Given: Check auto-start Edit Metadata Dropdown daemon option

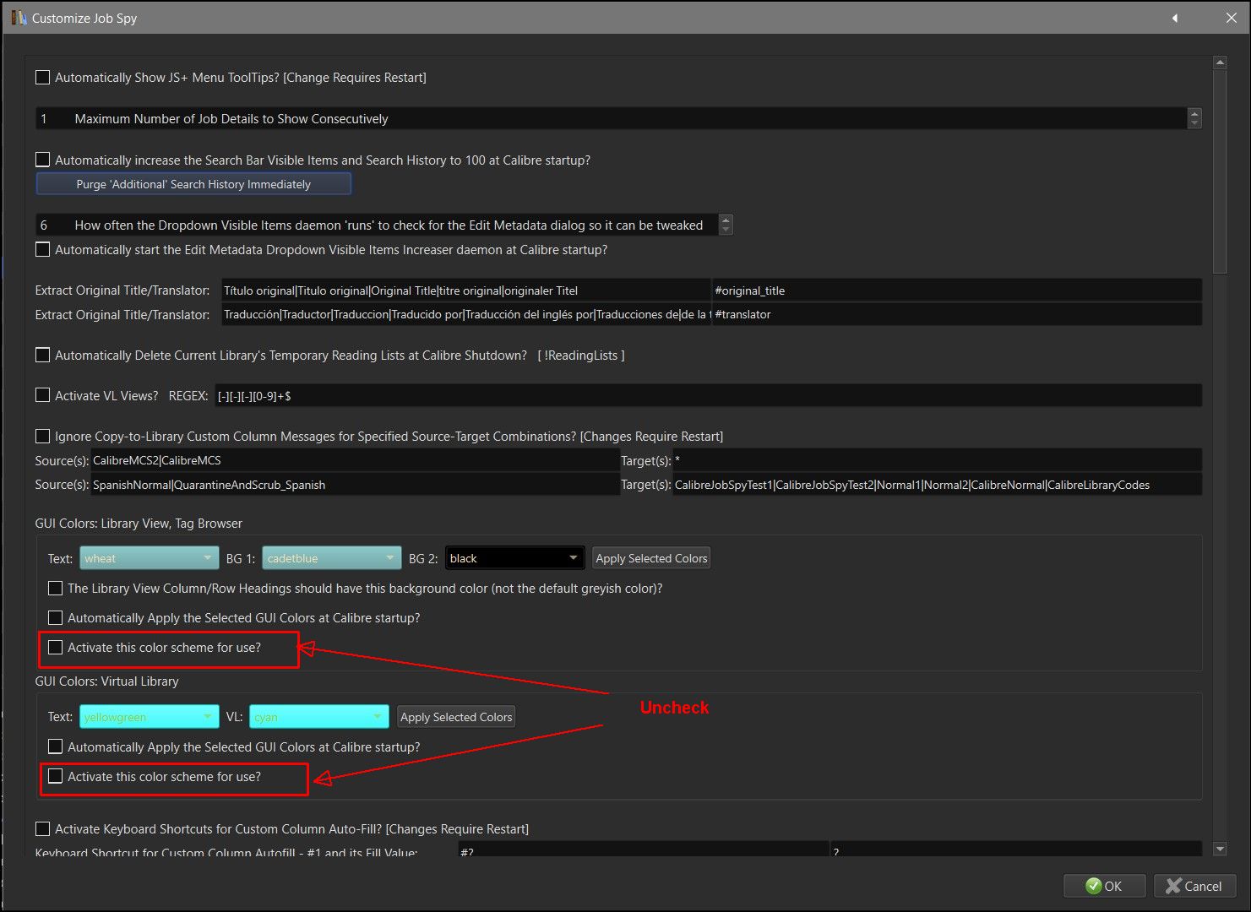Looking at the screenshot, I should pos(42,250).
